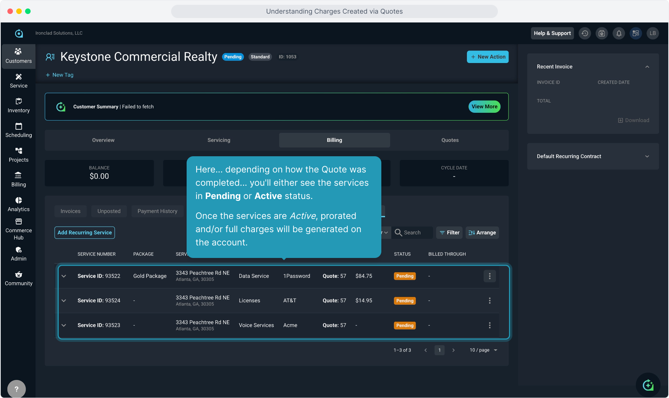The width and height of the screenshot is (669, 398).
Task: Open the dashboard layout icon in header
Action: pyautogui.click(x=636, y=33)
